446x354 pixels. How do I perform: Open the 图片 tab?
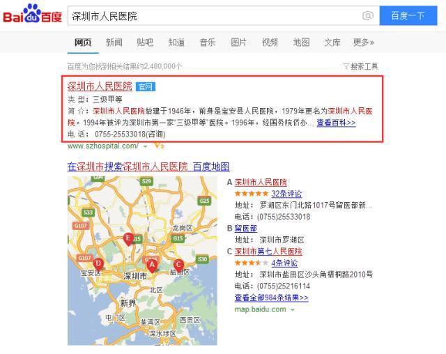click(238, 43)
